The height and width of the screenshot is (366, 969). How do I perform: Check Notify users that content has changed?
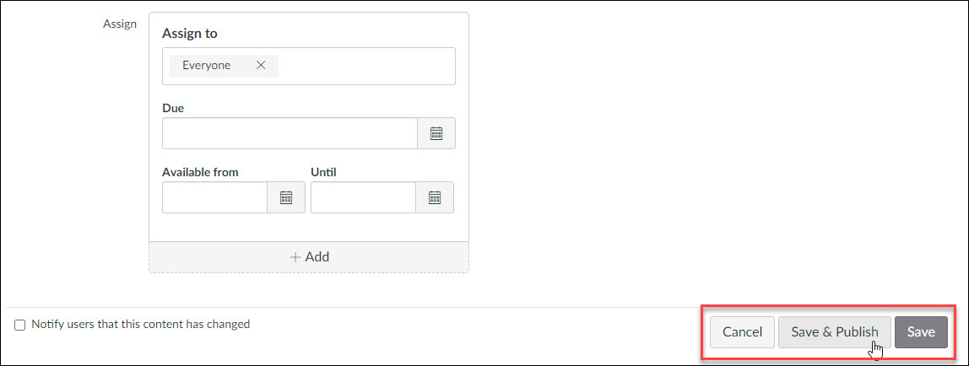pos(19,325)
